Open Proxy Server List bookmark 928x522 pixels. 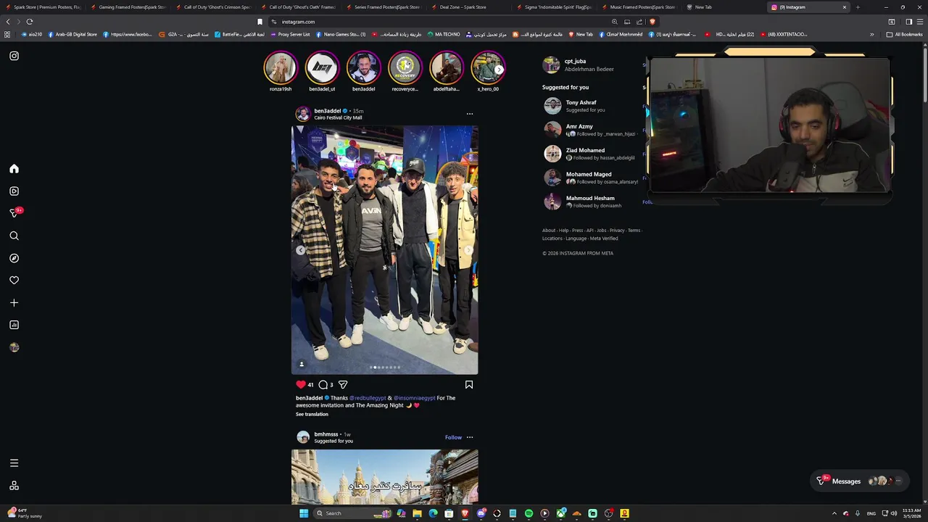click(x=290, y=34)
